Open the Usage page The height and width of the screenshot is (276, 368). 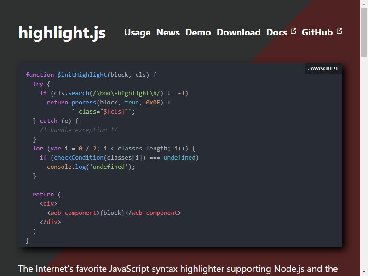click(137, 32)
